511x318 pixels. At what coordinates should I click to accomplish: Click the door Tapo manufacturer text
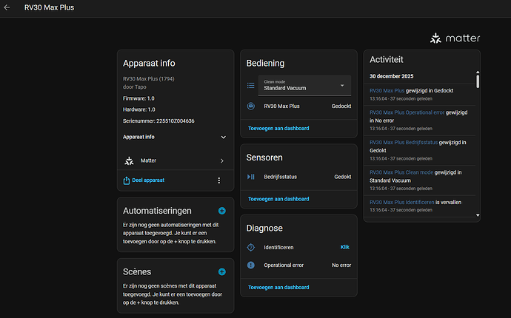tap(134, 87)
